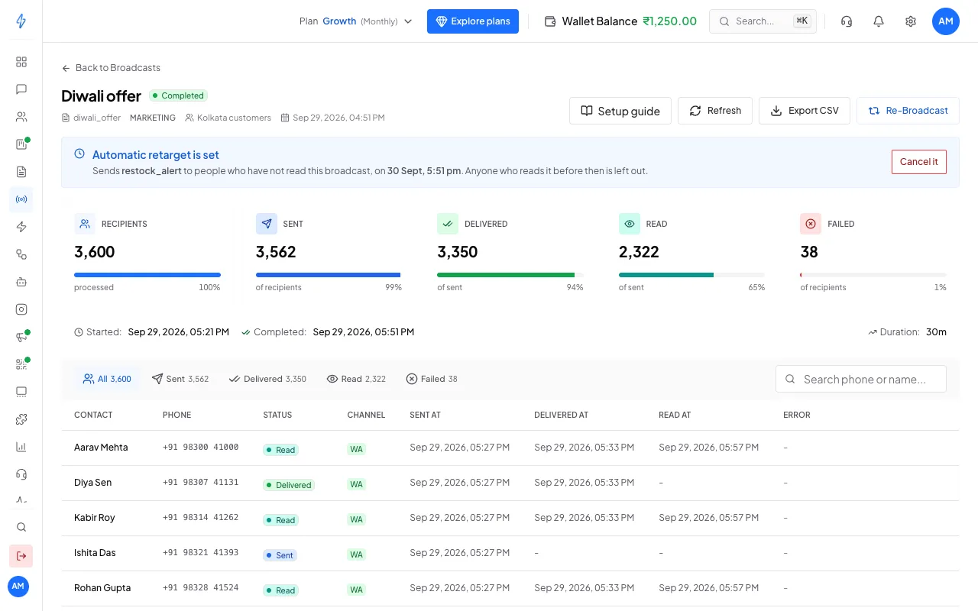
Task: Open the Plan Growth (Monthly) dropdown
Action: coord(356,21)
